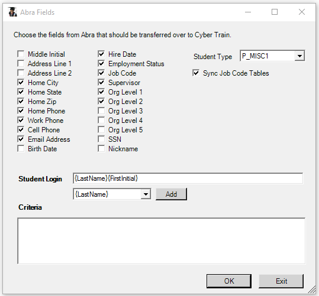319x296 pixels.
Task: Tick the Nickname checkbox
Action: pos(101,148)
